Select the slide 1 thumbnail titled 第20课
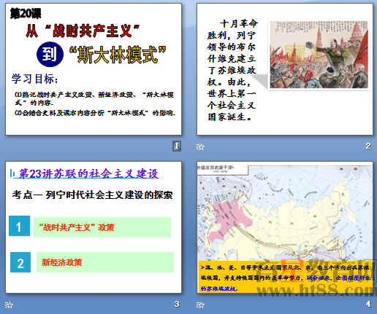 [94, 69]
